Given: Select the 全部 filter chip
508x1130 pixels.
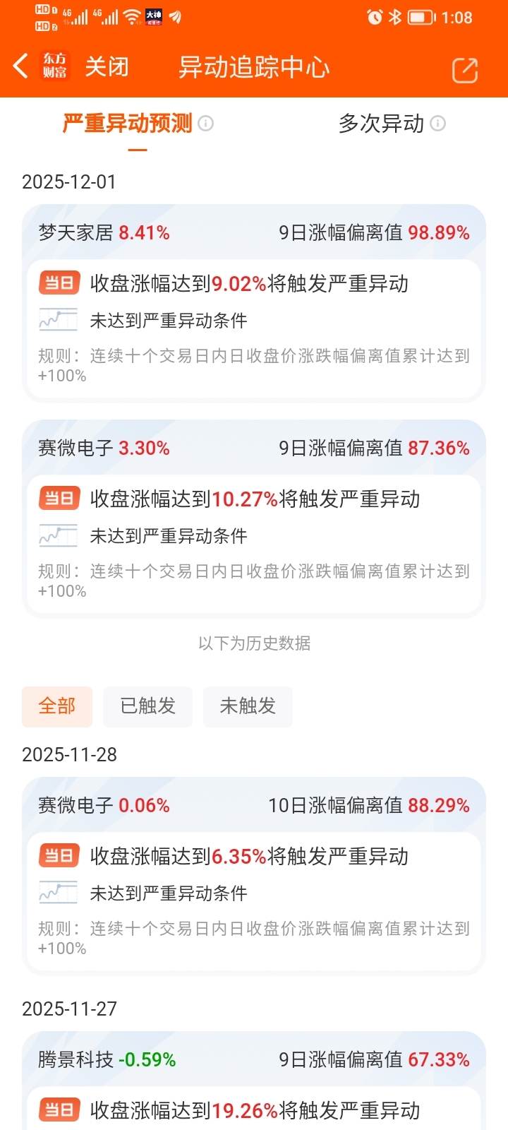Looking at the screenshot, I should point(57,706).
